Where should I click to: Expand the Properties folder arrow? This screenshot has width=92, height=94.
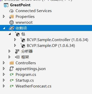point(4,17)
